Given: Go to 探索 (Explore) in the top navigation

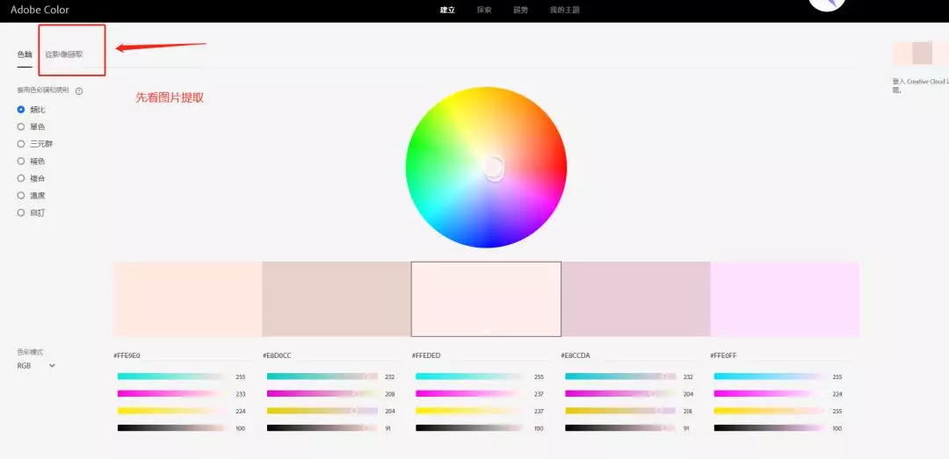Looking at the screenshot, I should click(484, 11).
